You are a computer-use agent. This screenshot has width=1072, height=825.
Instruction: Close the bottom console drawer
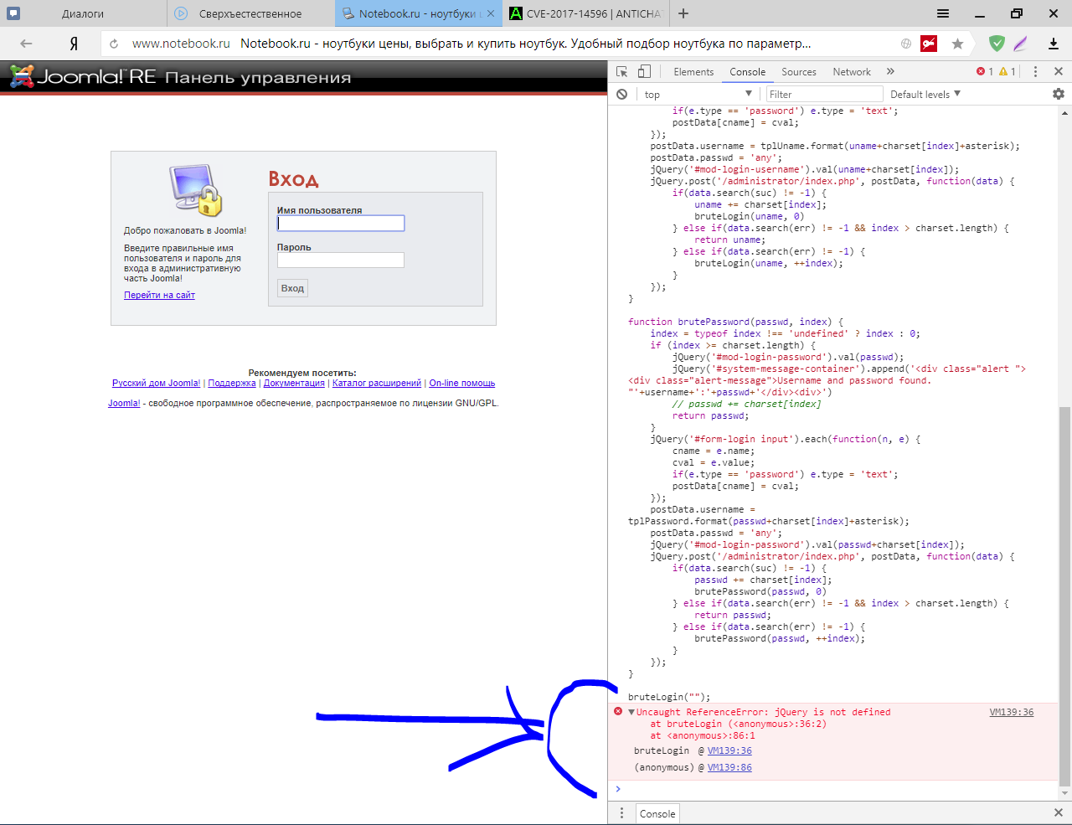tap(1058, 813)
